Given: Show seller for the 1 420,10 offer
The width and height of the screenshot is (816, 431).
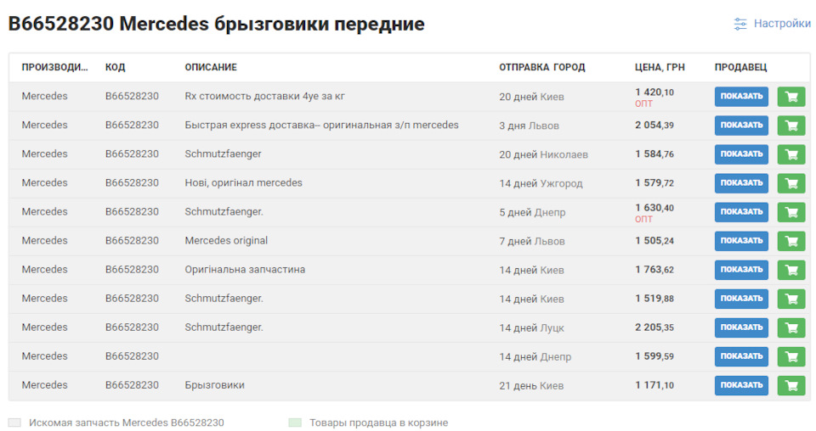Looking at the screenshot, I should click(741, 97).
